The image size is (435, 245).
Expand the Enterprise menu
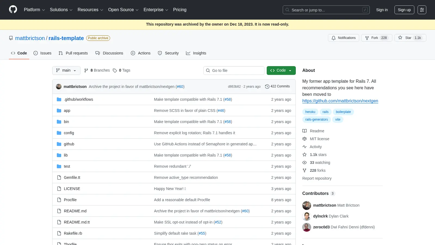[x=156, y=10]
